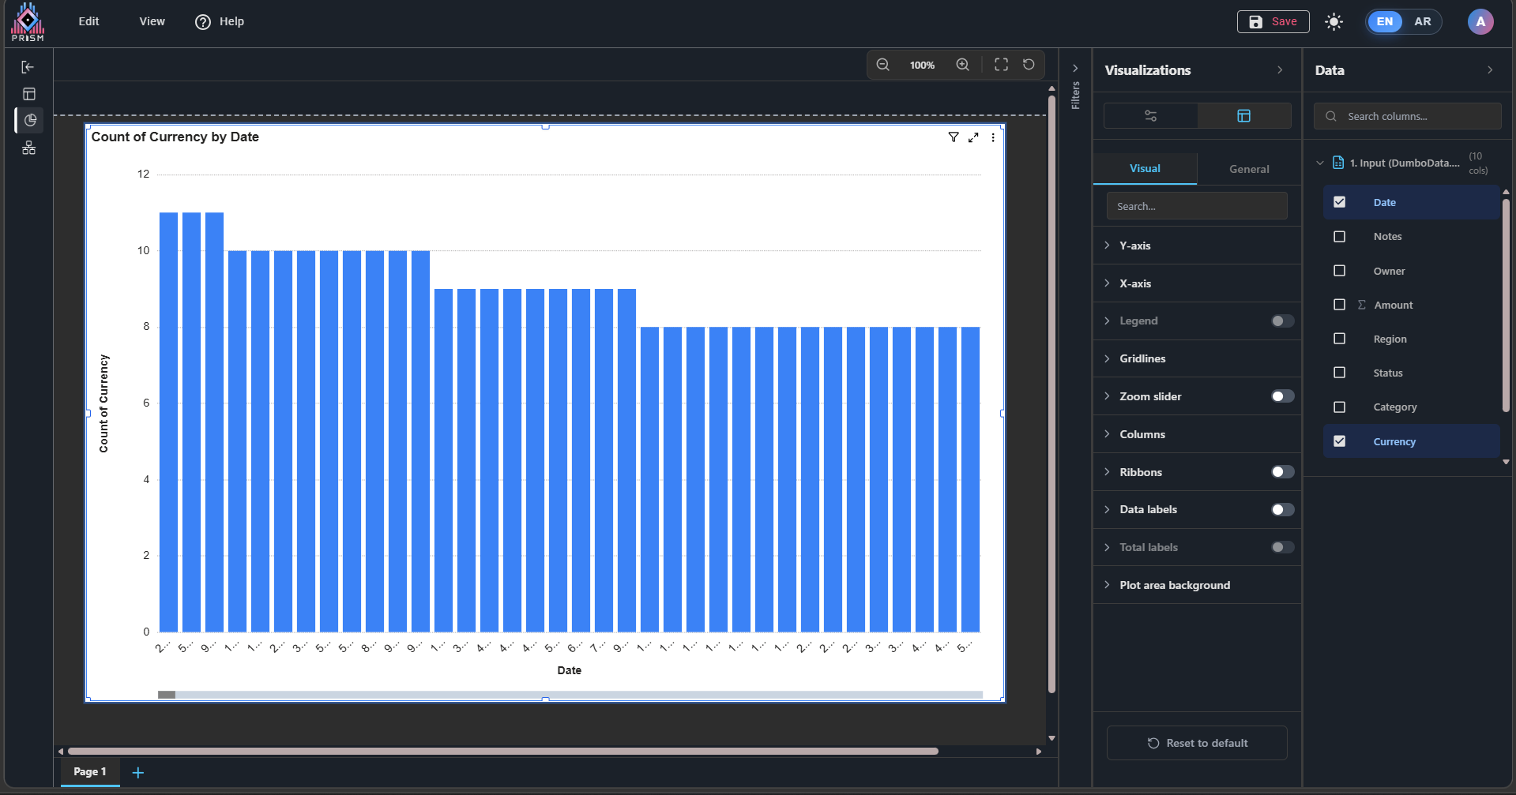Turn on the Data labels toggle

[x=1282, y=510]
